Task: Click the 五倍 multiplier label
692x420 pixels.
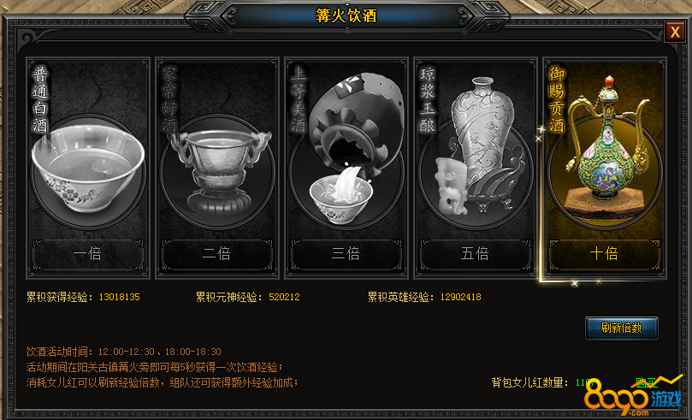Action: 475,254
